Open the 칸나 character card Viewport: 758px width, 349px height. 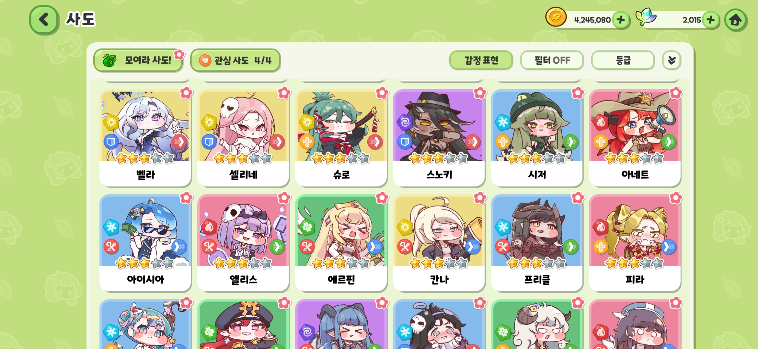click(x=439, y=243)
